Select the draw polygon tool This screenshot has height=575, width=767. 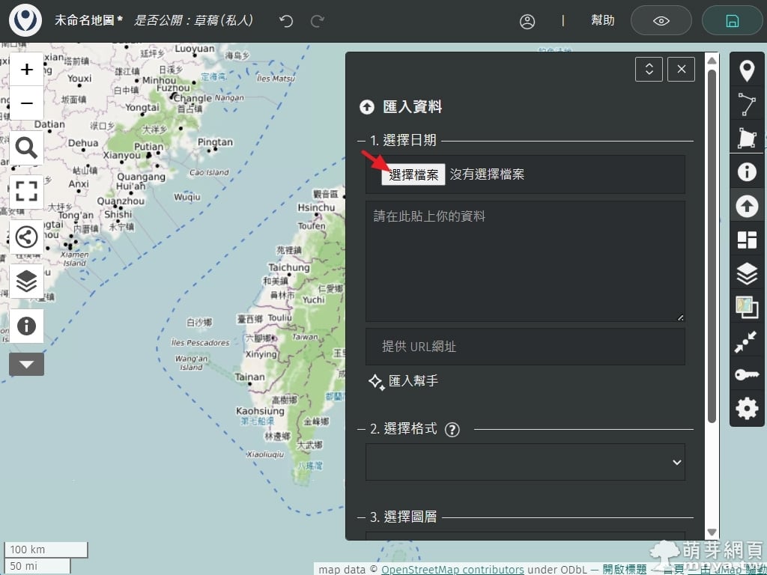coord(747,138)
